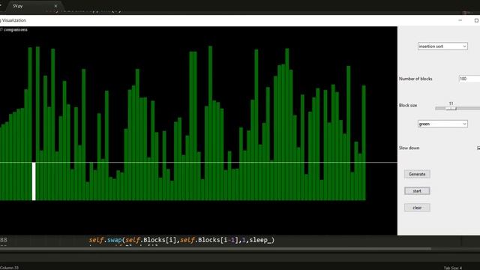Image resolution: width=480 pixels, height=270 pixels.
Task: Click the white highlighted bar in chart
Action: pyautogui.click(x=34, y=181)
